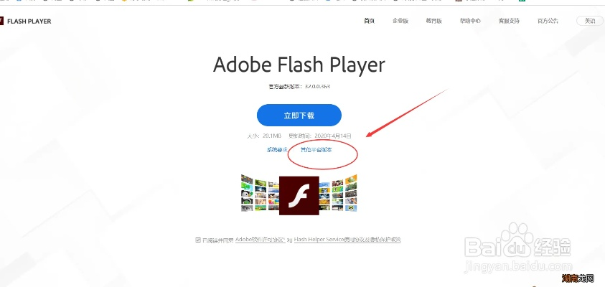Click the right photo thumbnail wall
The width and height of the screenshot is (605, 287).
coord(338,193)
